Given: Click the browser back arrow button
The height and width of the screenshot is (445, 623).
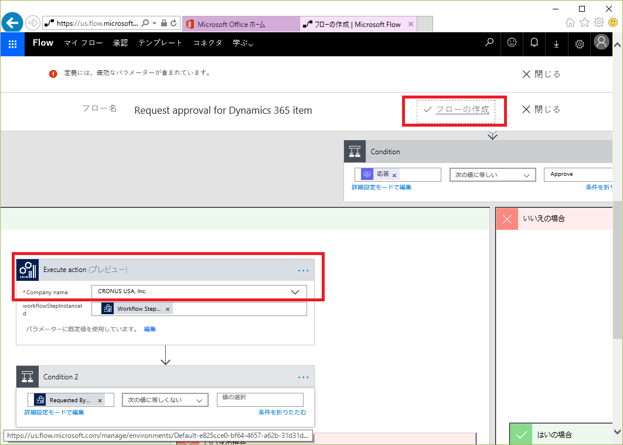Looking at the screenshot, I should [x=12, y=23].
